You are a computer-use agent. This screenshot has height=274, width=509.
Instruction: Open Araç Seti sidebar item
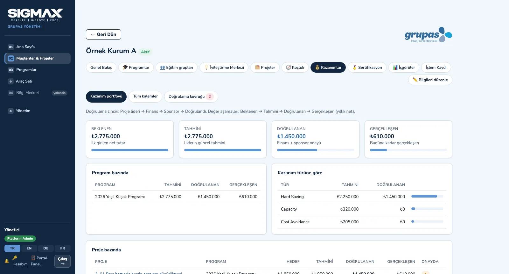tap(38, 81)
